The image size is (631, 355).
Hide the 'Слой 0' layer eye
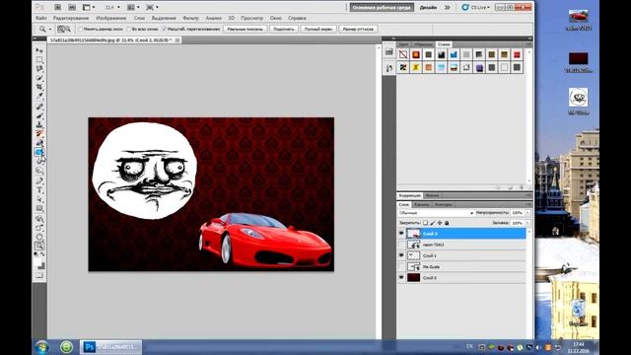[401, 278]
